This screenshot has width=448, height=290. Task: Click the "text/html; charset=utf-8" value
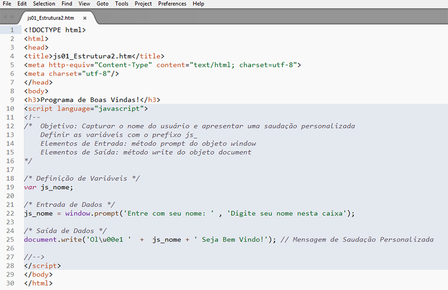point(243,65)
